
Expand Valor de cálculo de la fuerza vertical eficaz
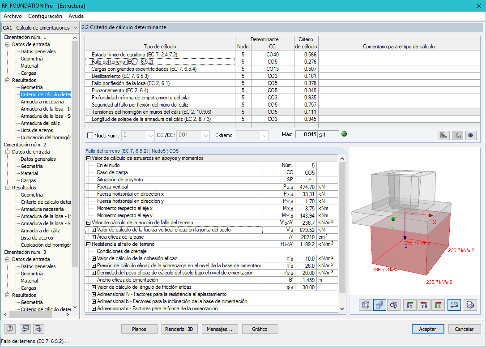click(x=94, y=230)
